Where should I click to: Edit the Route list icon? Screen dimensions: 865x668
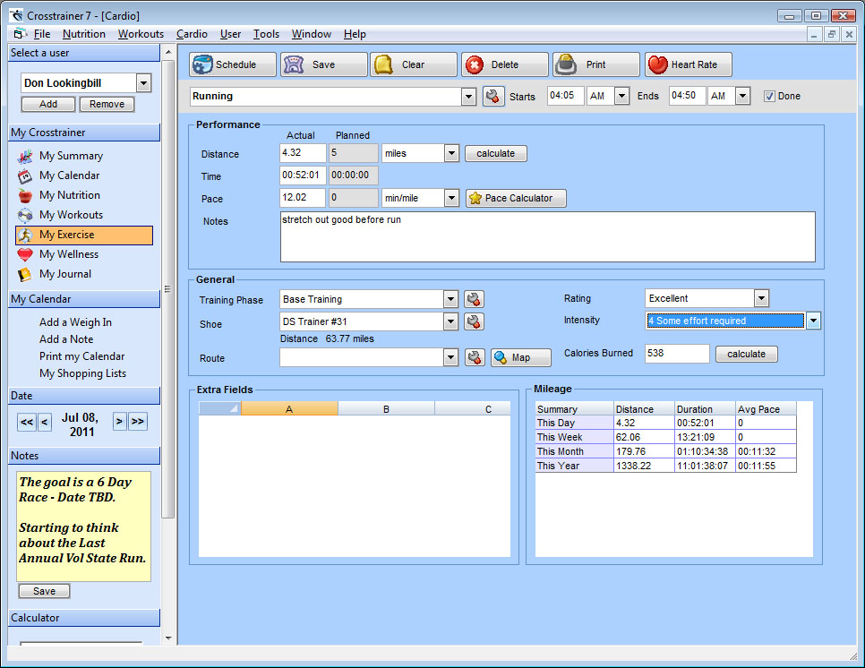pyautogui.click(x=475, y=357)
